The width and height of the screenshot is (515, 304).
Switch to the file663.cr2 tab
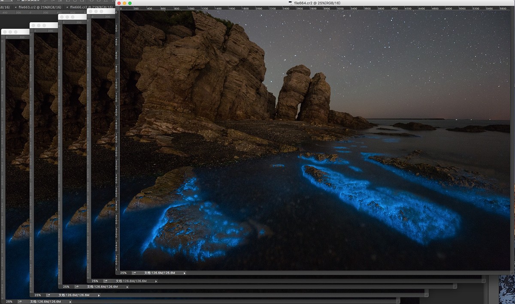point(39,7)
